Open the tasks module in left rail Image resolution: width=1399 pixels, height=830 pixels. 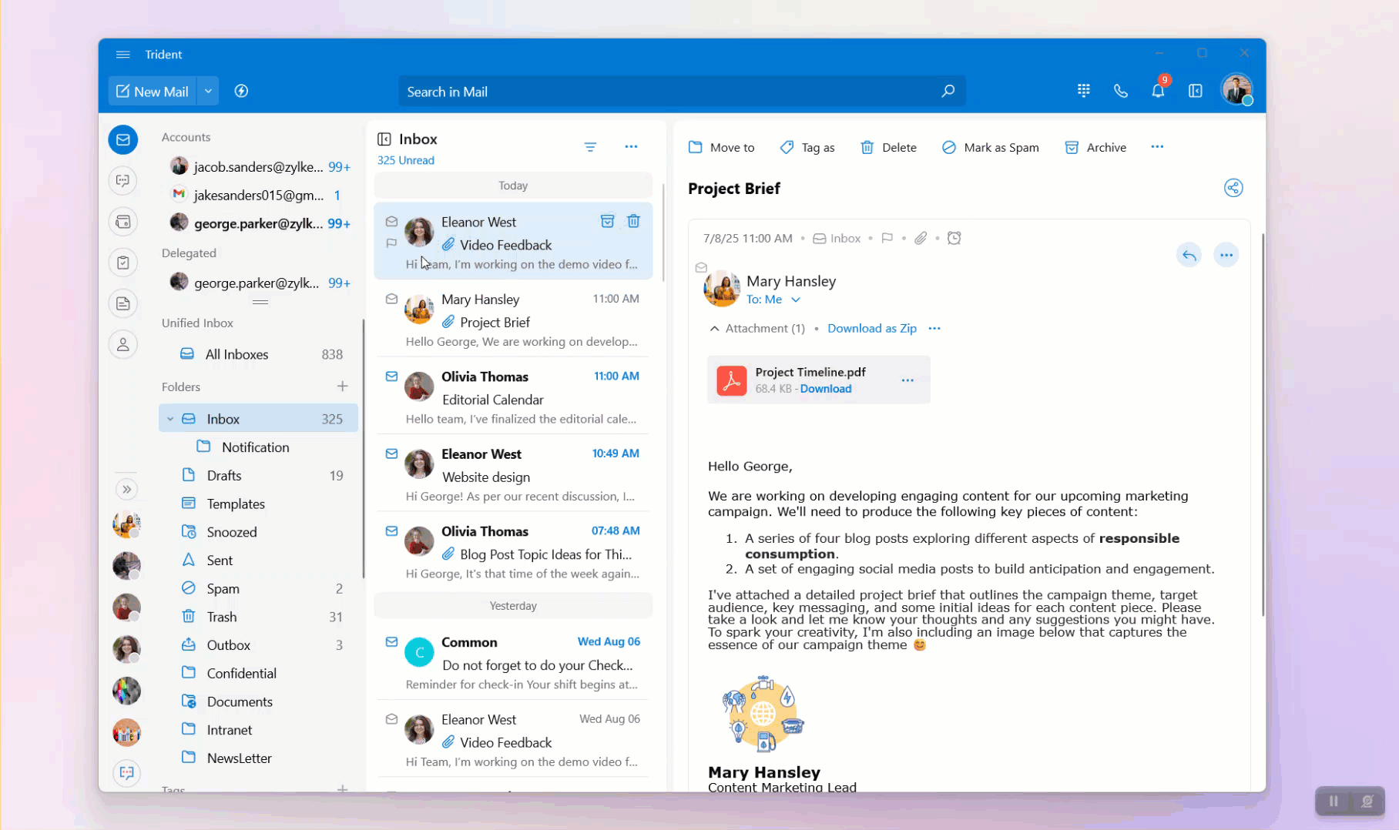tap(123, 263)
